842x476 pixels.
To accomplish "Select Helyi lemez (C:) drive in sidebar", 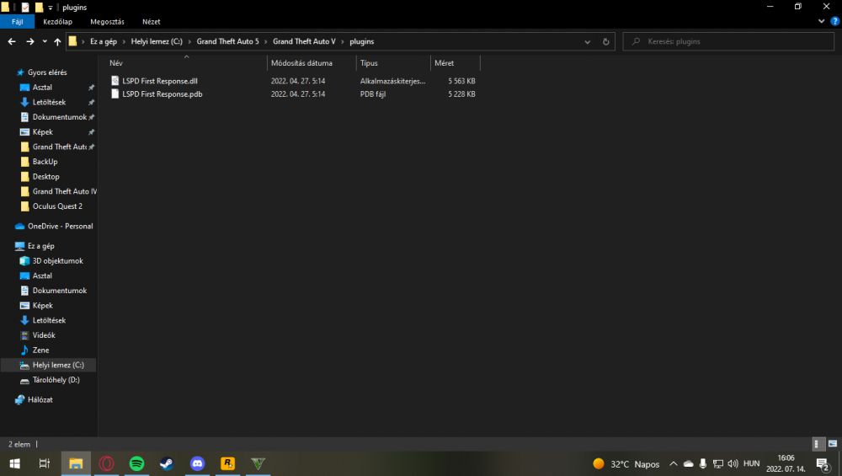I will [x=58, y=365].
